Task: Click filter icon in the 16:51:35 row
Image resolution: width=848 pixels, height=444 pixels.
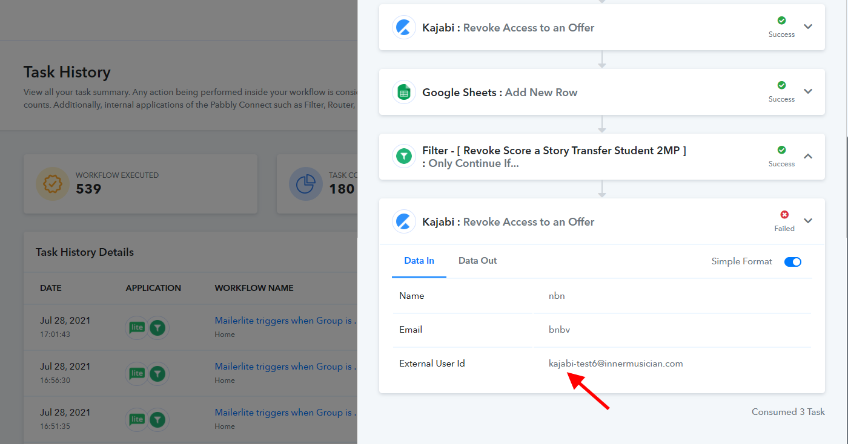Action: tap(157, 420)
